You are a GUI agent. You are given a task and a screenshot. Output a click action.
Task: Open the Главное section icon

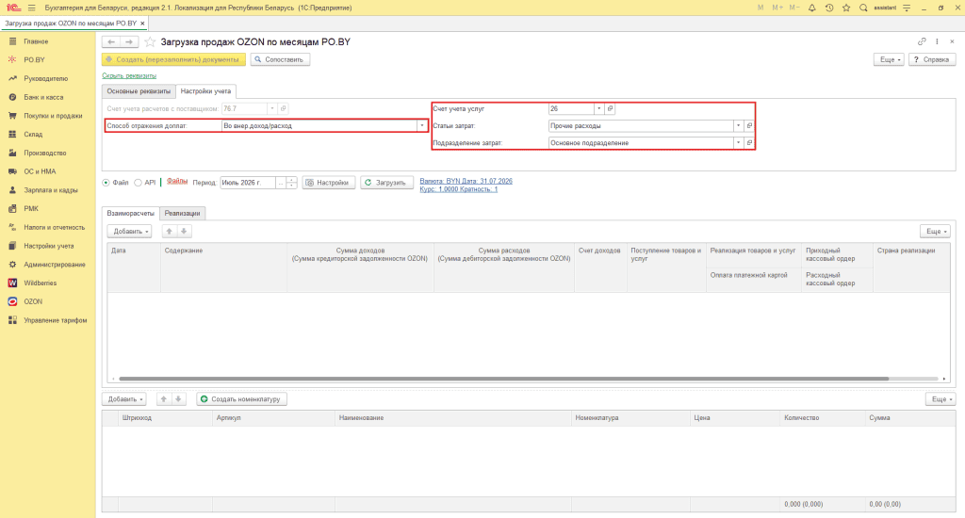pyautogui.click(x=12, y=41)
